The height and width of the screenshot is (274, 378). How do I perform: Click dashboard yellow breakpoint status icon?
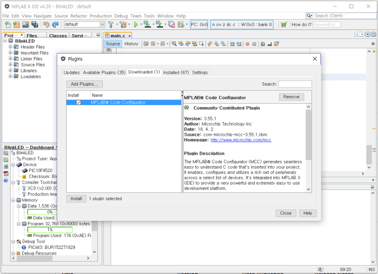click(6, 166)
